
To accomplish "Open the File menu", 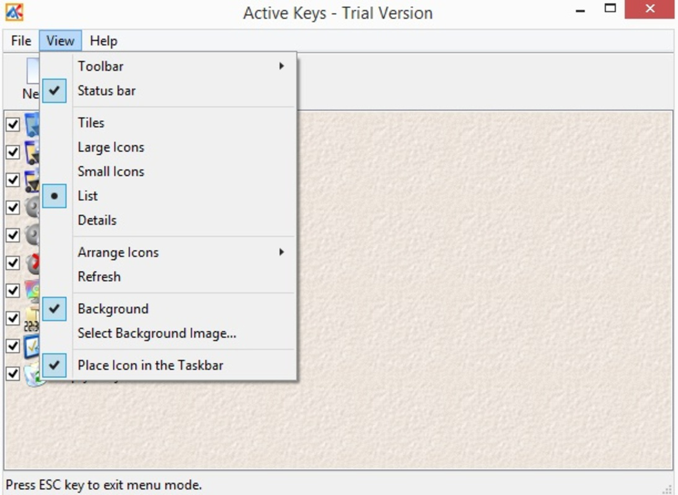I will (21, 41).
